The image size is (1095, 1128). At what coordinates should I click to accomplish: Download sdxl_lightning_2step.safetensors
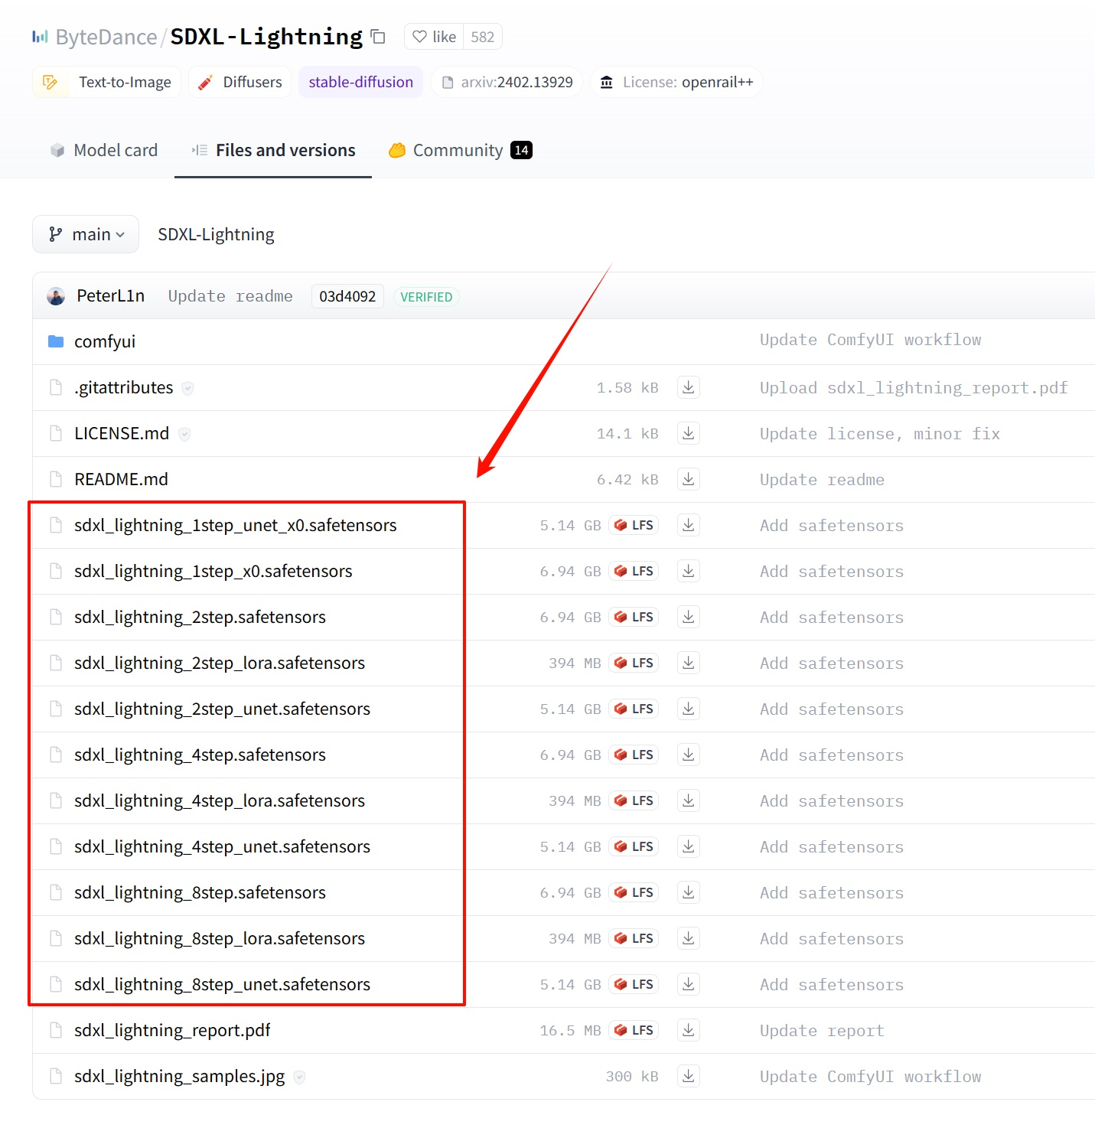pyautogui.click(x=689, y=617)
